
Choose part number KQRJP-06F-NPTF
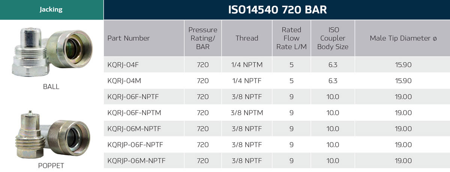coord(135,145)
